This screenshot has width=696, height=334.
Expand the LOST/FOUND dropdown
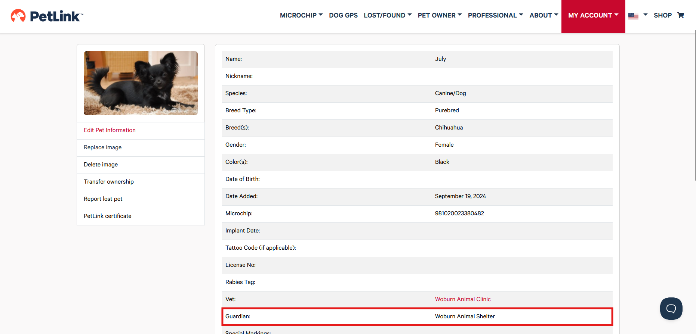(388, 15)
